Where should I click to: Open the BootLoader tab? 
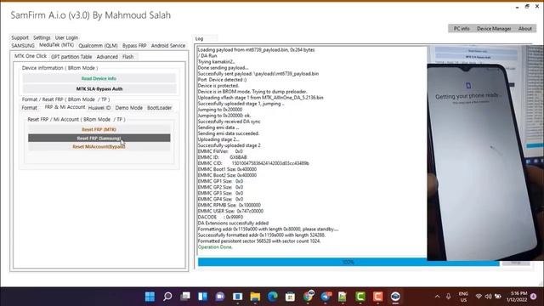pyautogui.click(x=159, y=108)
